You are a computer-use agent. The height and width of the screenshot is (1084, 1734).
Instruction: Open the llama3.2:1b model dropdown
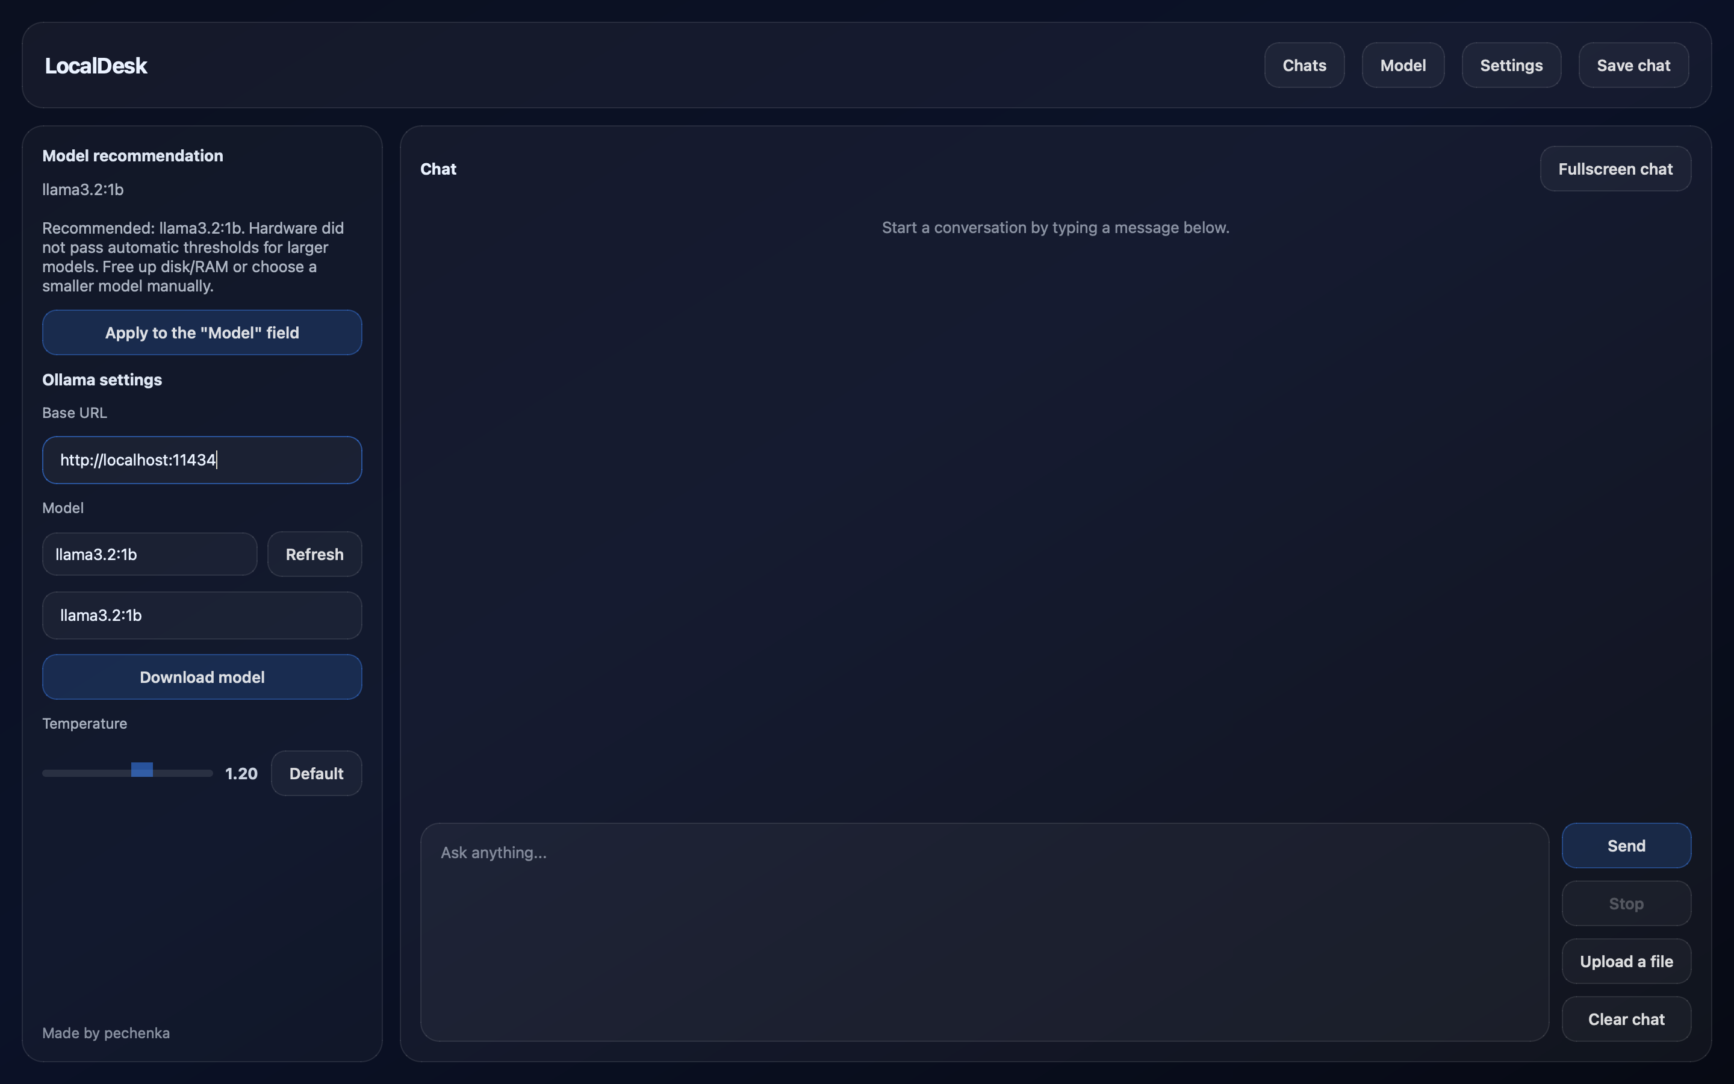(150, 554)
